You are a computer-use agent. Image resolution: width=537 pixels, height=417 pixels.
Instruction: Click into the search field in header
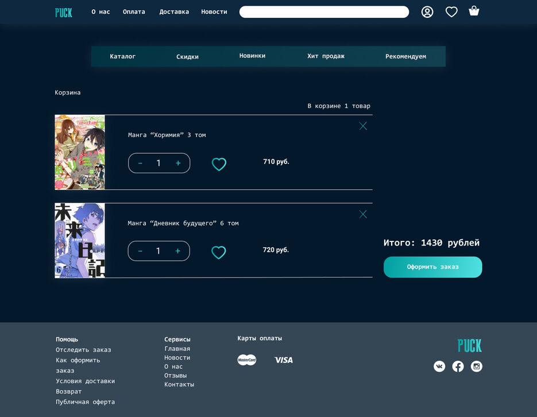[324, 12]
